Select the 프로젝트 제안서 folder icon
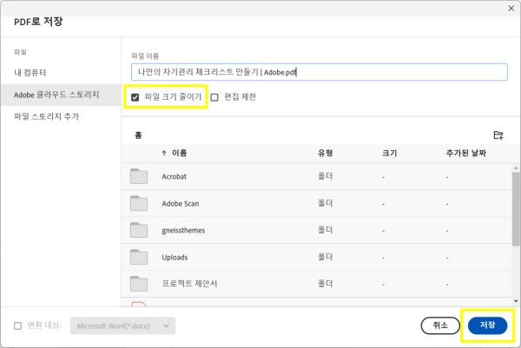 point(139,284)
